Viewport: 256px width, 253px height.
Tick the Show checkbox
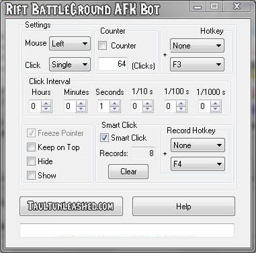(31, 175)
